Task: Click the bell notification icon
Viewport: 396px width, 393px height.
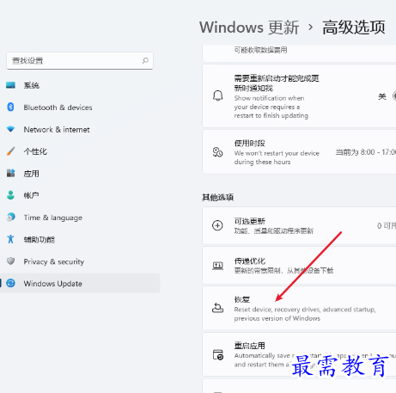Action: (x=218, y=95)
